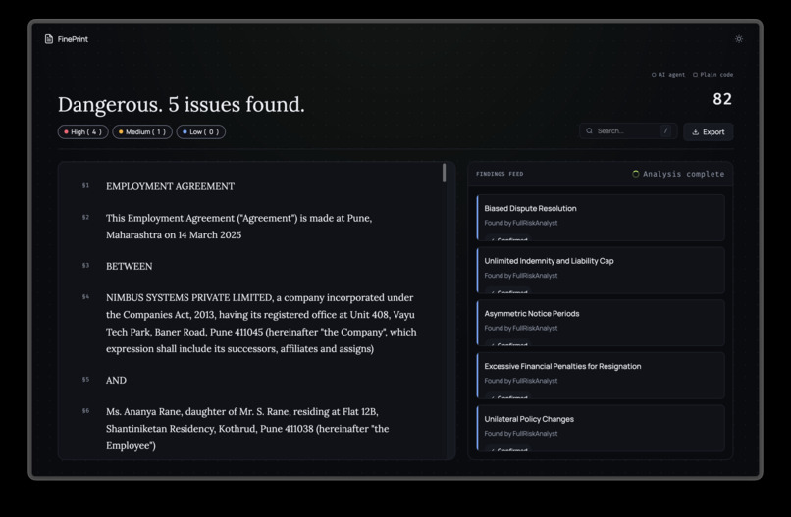Open Excessive Financial Penalties for Resignation finding
791x517 pixels.
click(601, 376)
